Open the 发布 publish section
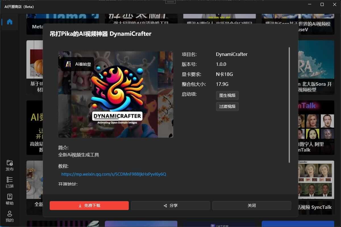341x227 pixels. point(10,165)
